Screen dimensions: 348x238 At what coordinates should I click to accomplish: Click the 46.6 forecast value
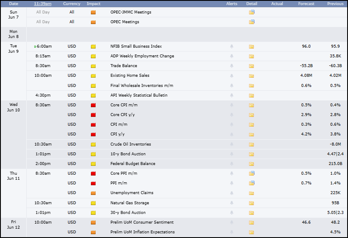pos(306,222)
